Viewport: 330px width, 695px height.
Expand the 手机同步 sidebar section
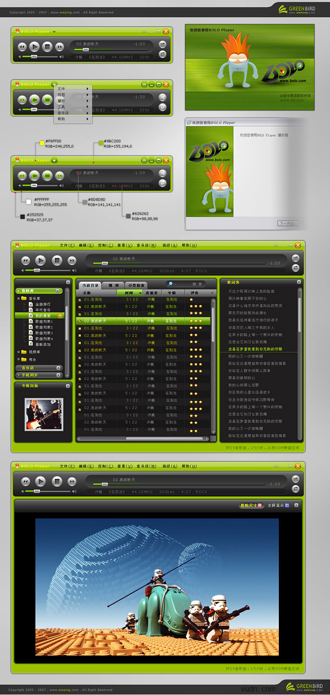(x=18, y=375)
